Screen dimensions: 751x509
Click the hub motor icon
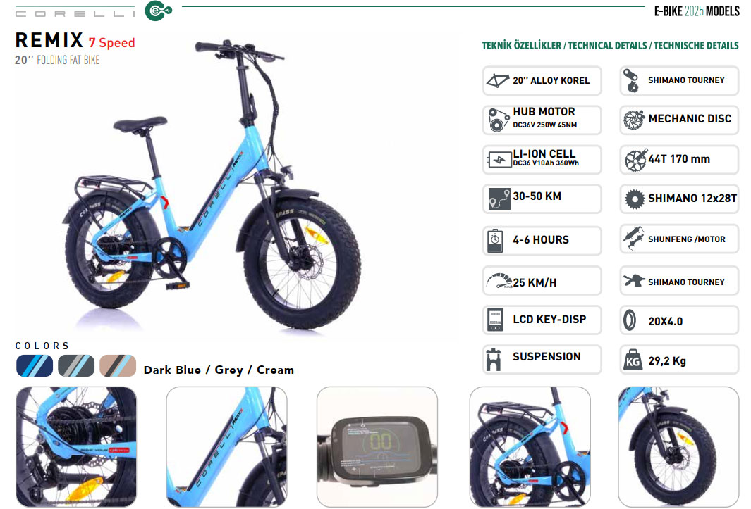[498, 120]
